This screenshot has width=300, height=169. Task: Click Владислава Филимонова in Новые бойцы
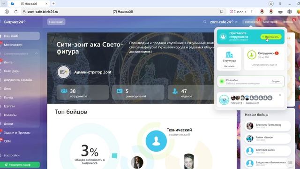click(x=268, y=163)
